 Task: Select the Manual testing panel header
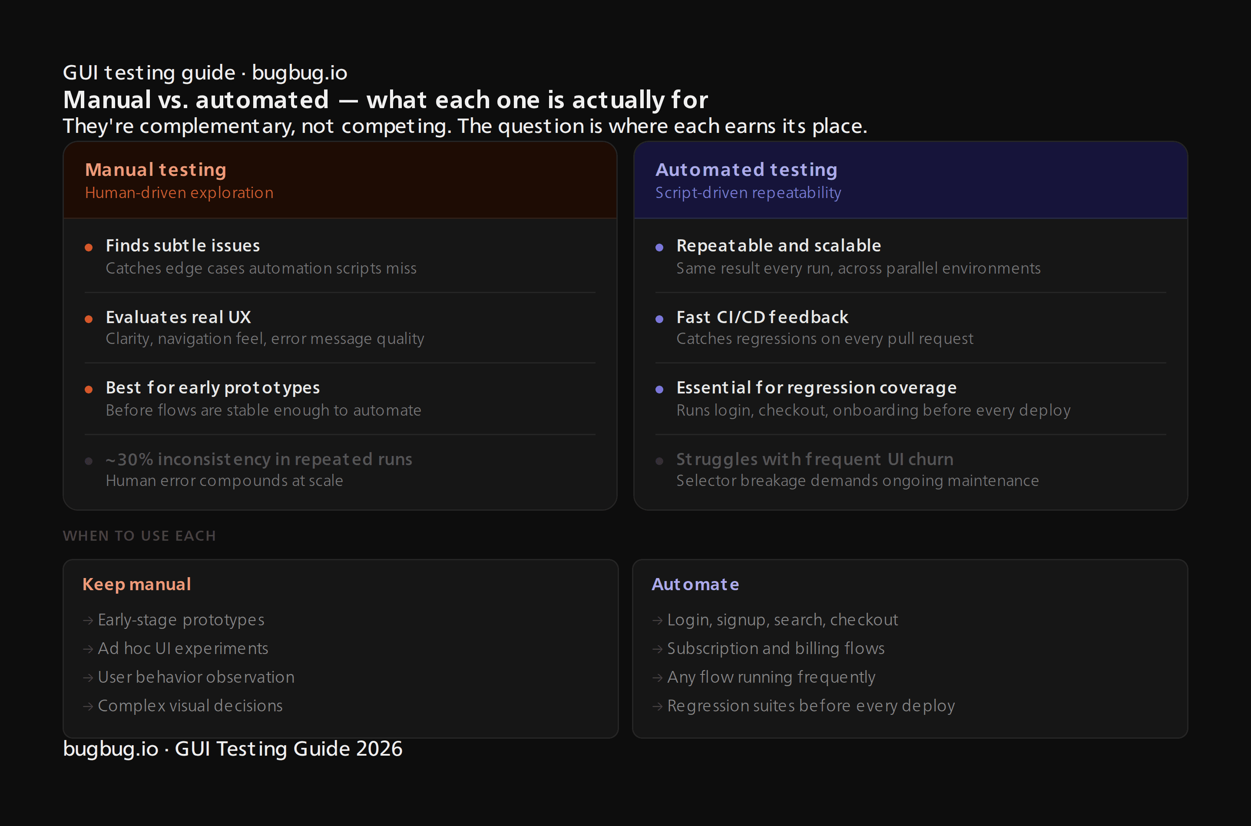pos(156,170)
